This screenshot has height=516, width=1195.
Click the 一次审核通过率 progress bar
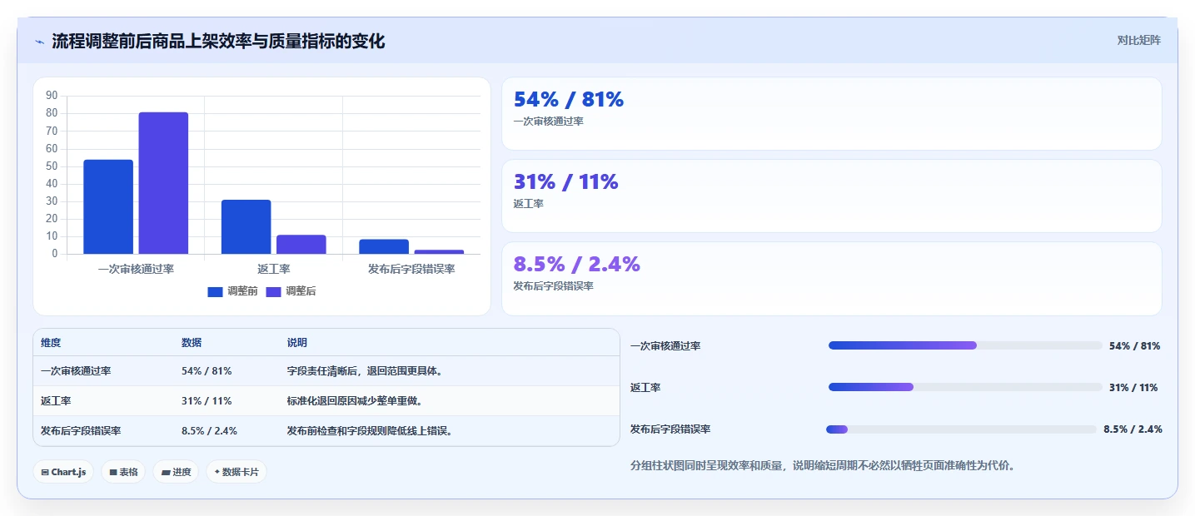(x=965, y=345)
